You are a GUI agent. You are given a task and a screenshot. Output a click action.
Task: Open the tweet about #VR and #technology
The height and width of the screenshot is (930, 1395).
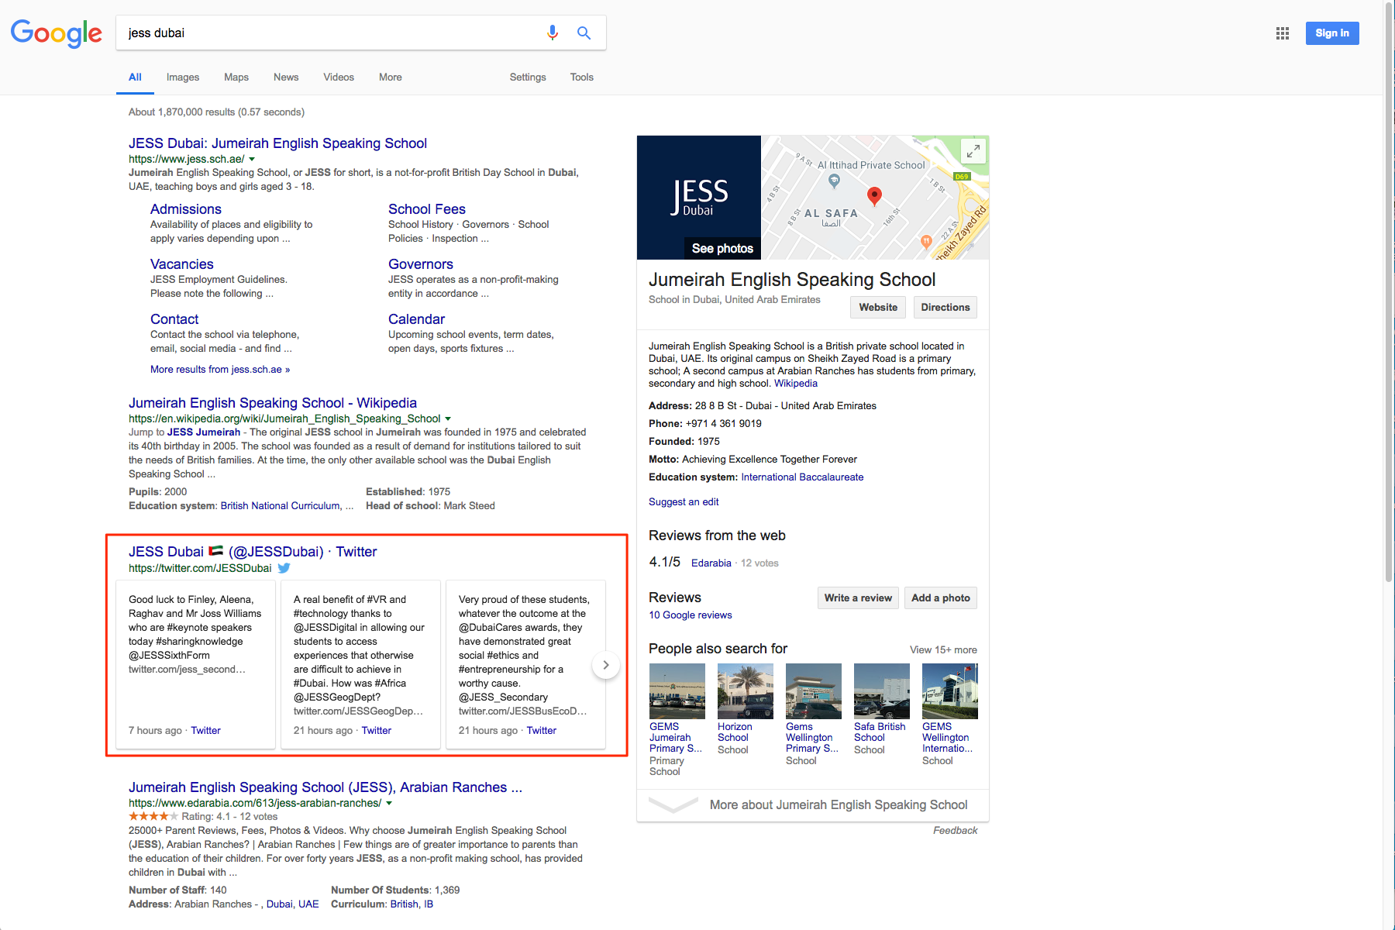pos(360,665)
